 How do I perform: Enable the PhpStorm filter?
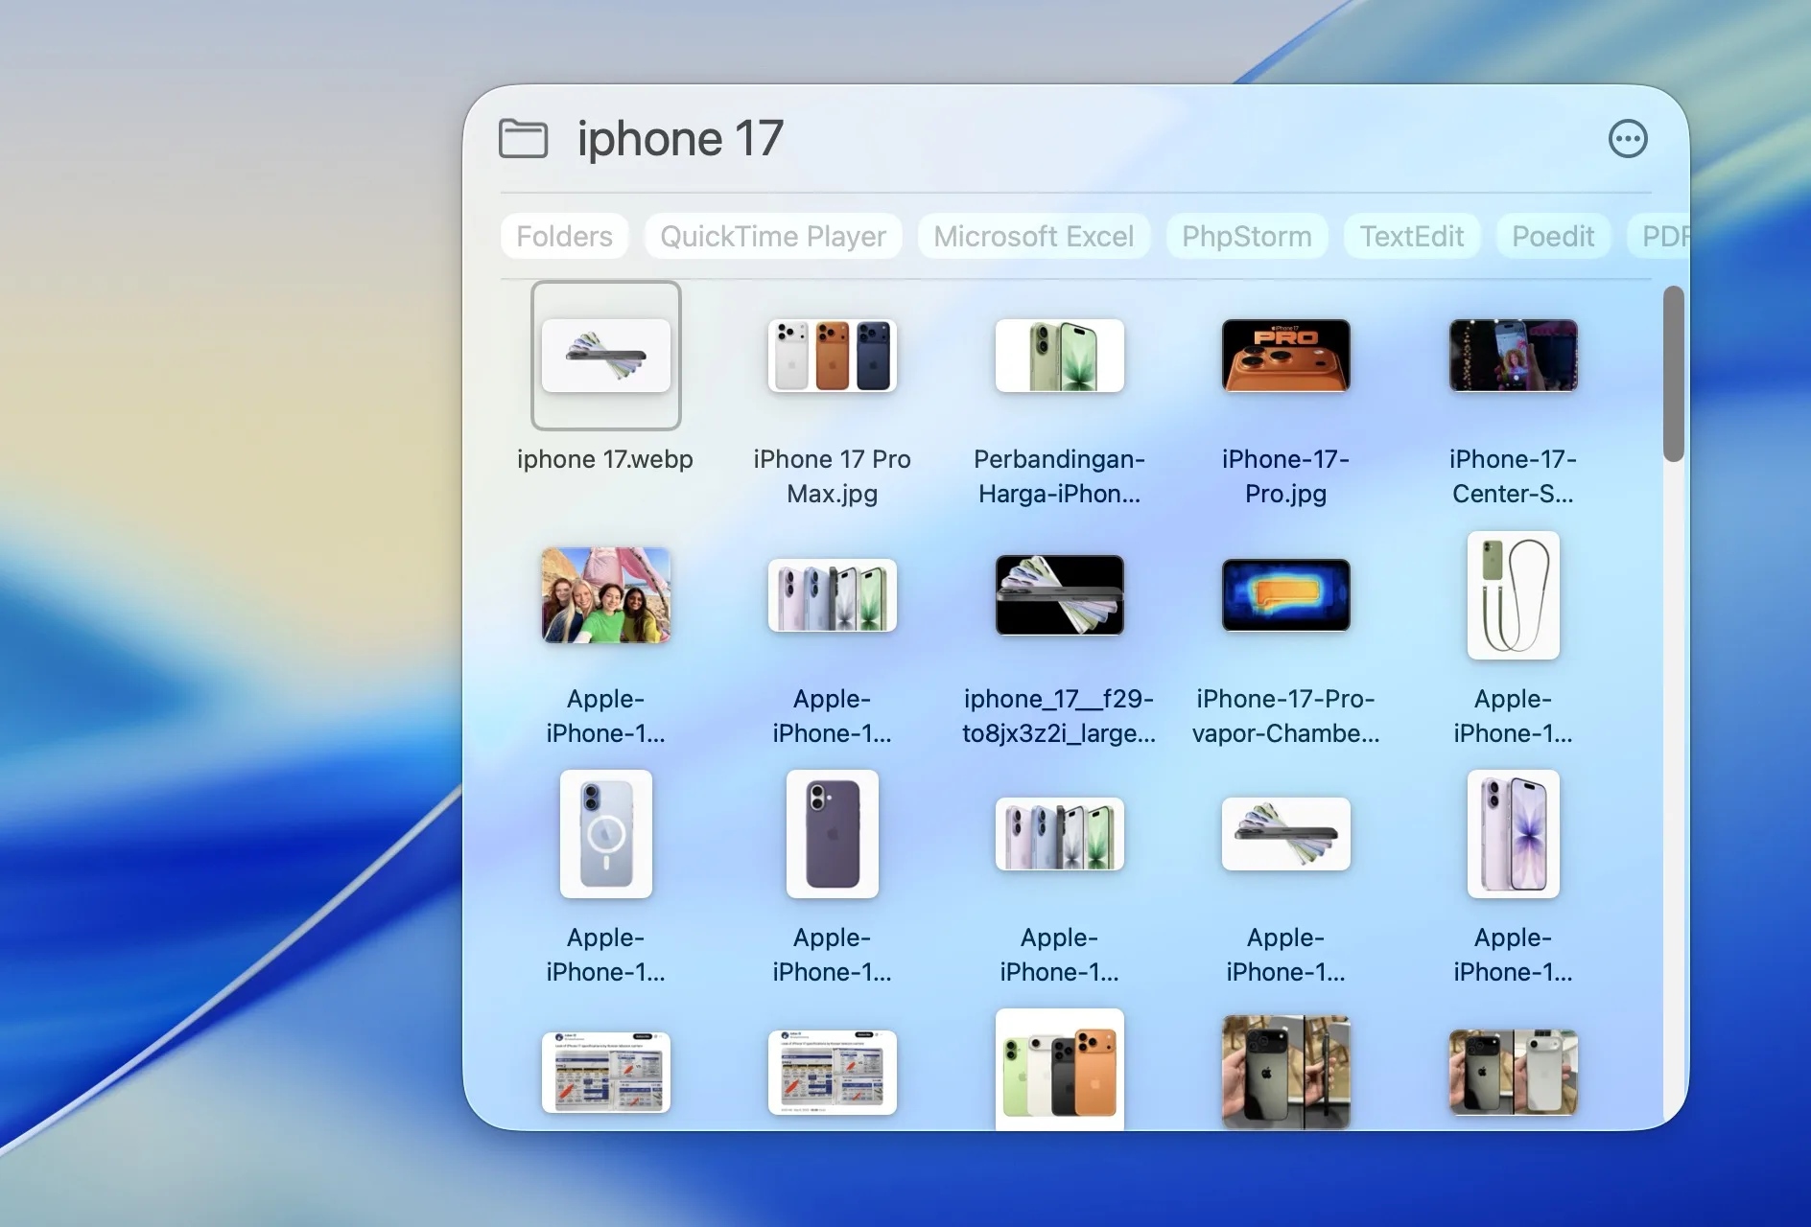(1245, 236)
